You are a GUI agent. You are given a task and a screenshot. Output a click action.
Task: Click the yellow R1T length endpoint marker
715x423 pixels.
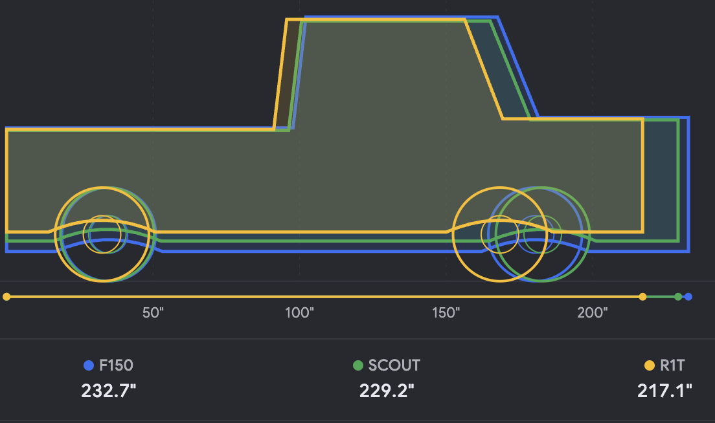tap(642, 297)
